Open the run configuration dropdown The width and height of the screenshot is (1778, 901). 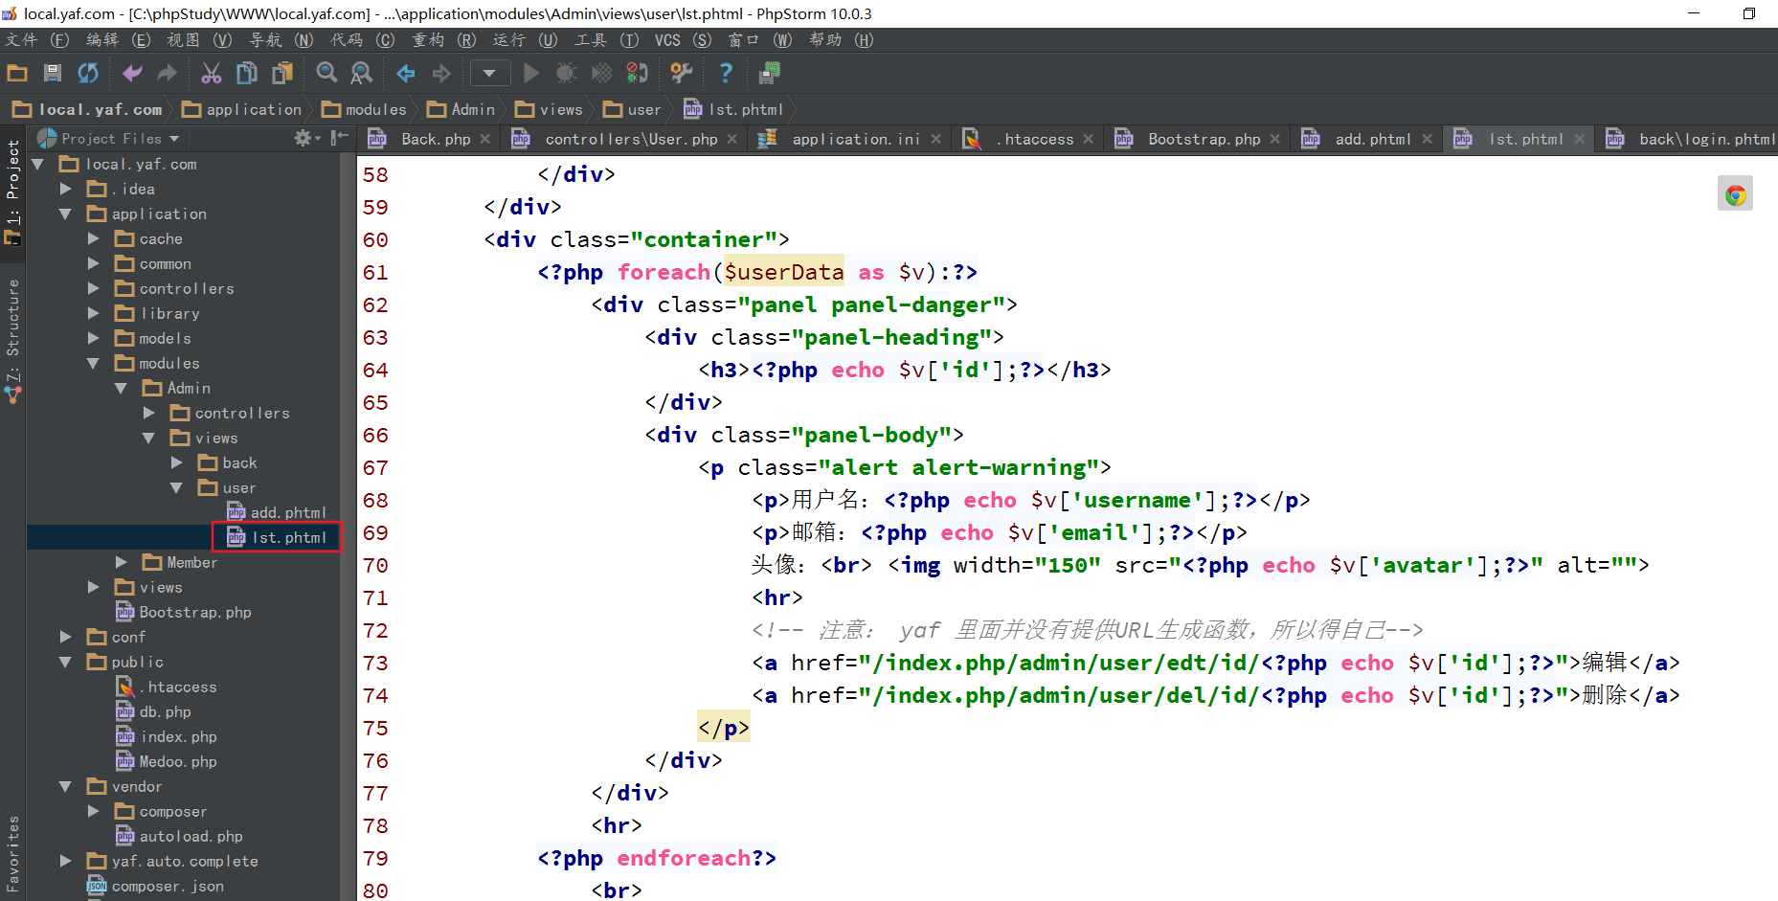tap(489, 73)
